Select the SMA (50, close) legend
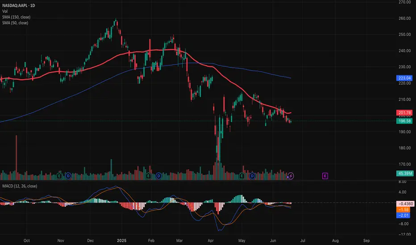Screen dimensions: 416x245 [x=15, y=23]
